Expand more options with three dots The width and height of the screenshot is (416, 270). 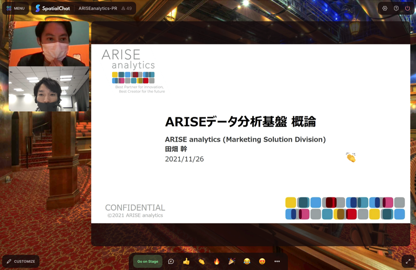[x=277, y=261]
